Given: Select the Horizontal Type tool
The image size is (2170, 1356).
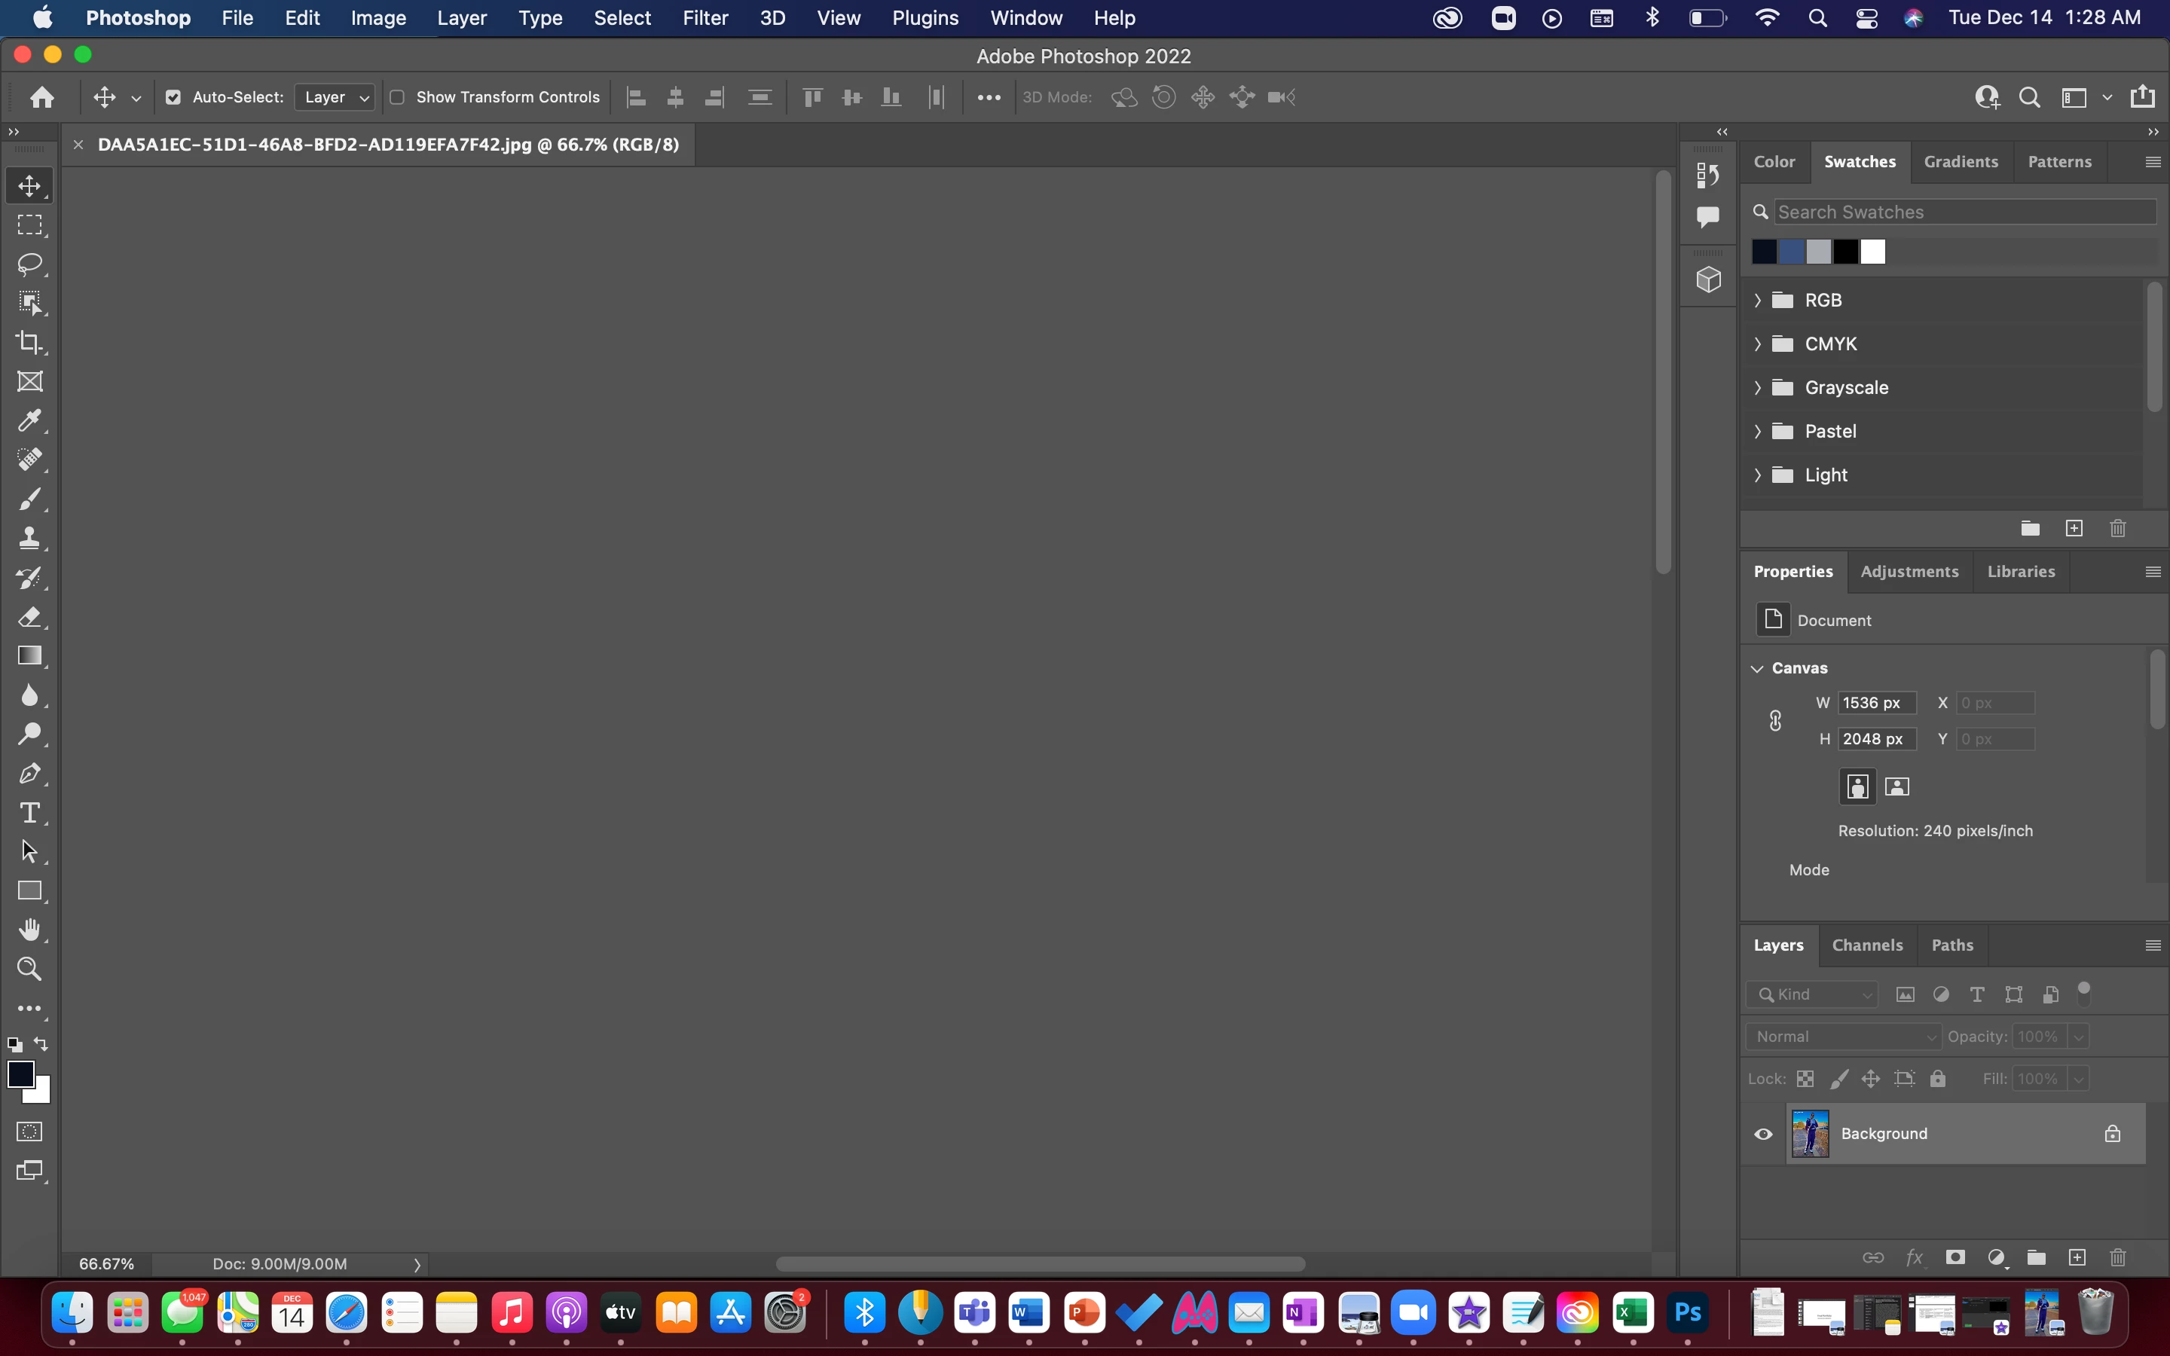Looking at the screenshot, I should click(29, 813).
